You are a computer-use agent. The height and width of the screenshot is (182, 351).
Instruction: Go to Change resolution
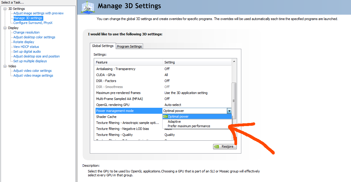pos(26,32)
